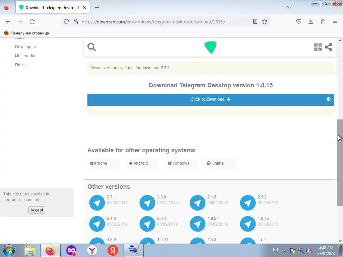This screenshot has width=343, height=257.
Task: Open the extensions puzzle icon
Action: click(x=323, y=21)
